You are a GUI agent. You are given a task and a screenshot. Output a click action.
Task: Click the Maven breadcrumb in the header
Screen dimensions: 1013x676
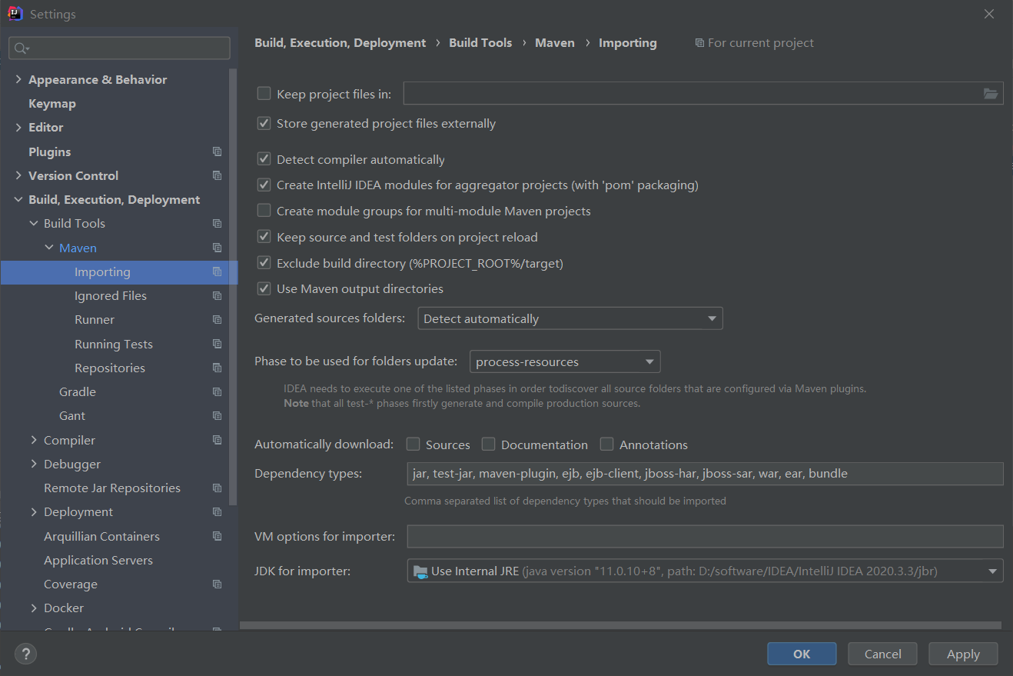pos(555,43)
